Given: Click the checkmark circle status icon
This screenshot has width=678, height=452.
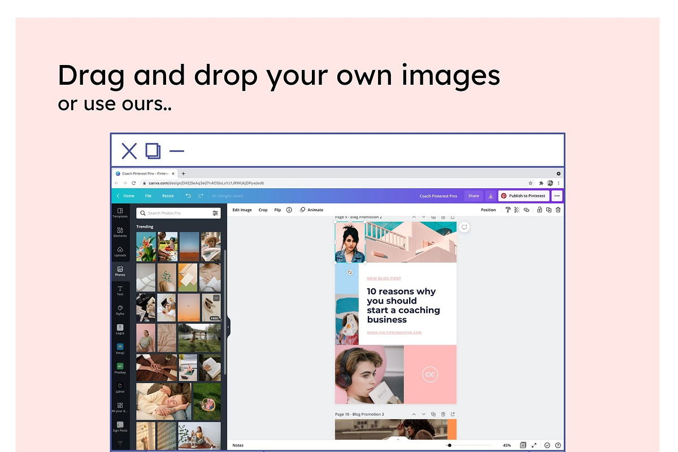Looking at the screenshot, I should point(547,445).
